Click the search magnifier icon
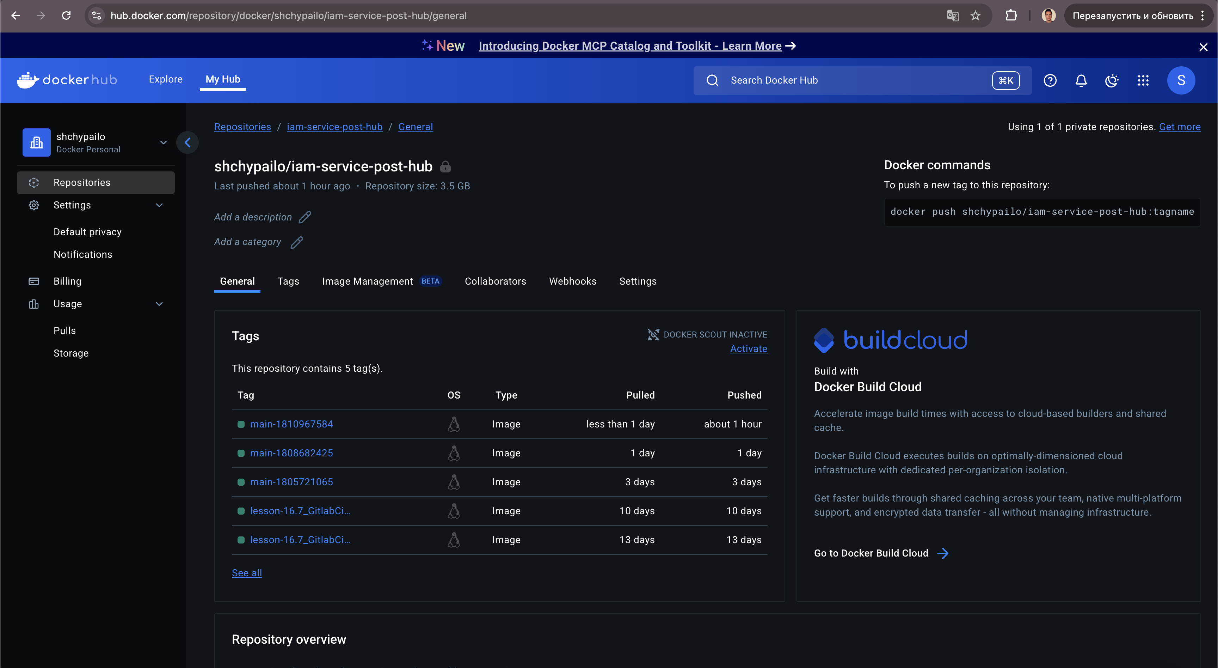Screen dimensions: 1218x668 click(x=712, y=80)
